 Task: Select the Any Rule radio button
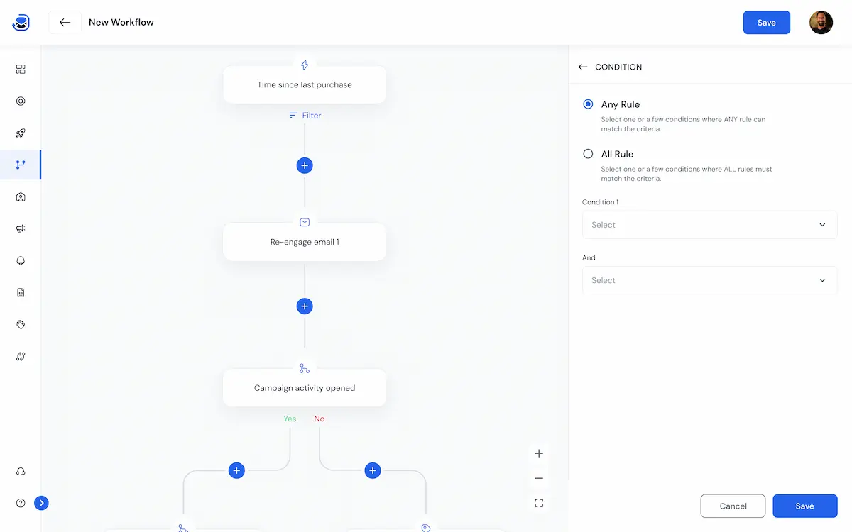[588, 104]
